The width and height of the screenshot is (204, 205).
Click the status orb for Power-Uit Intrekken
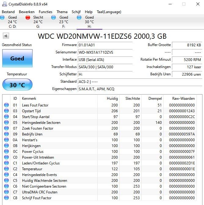[6, 157]
